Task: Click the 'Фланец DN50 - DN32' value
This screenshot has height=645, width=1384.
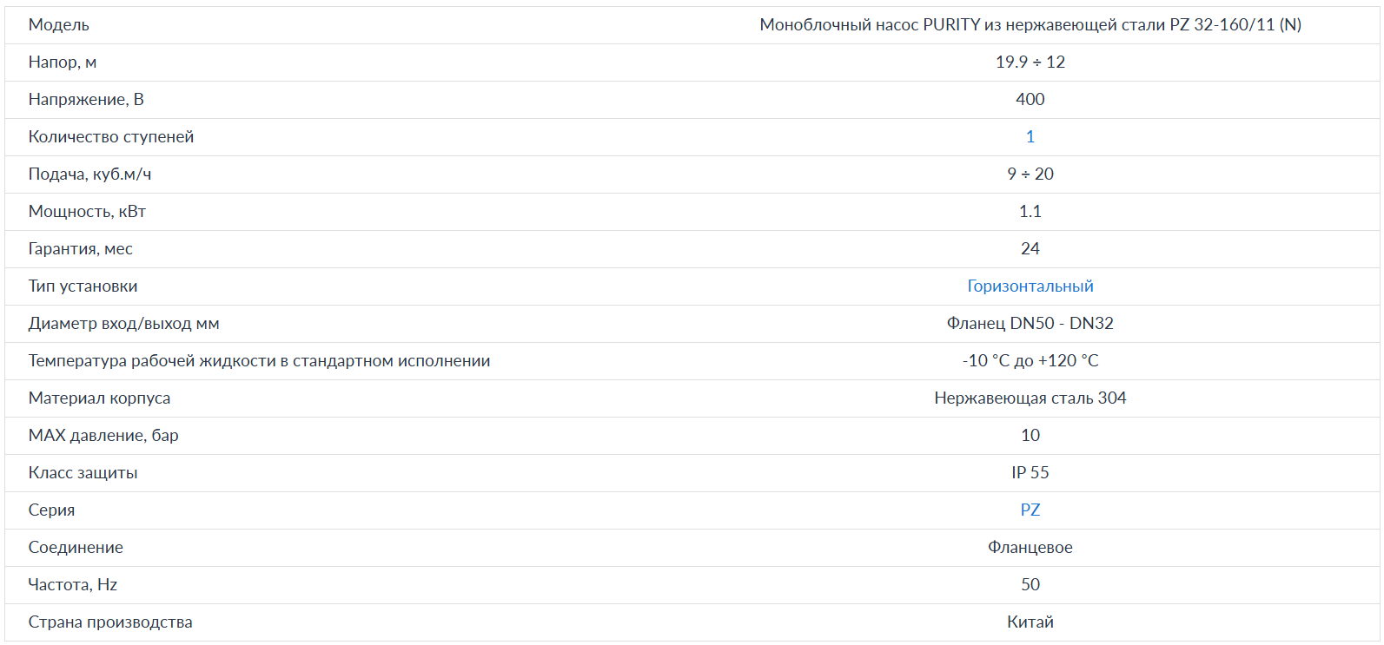Action: (1030, 324)
